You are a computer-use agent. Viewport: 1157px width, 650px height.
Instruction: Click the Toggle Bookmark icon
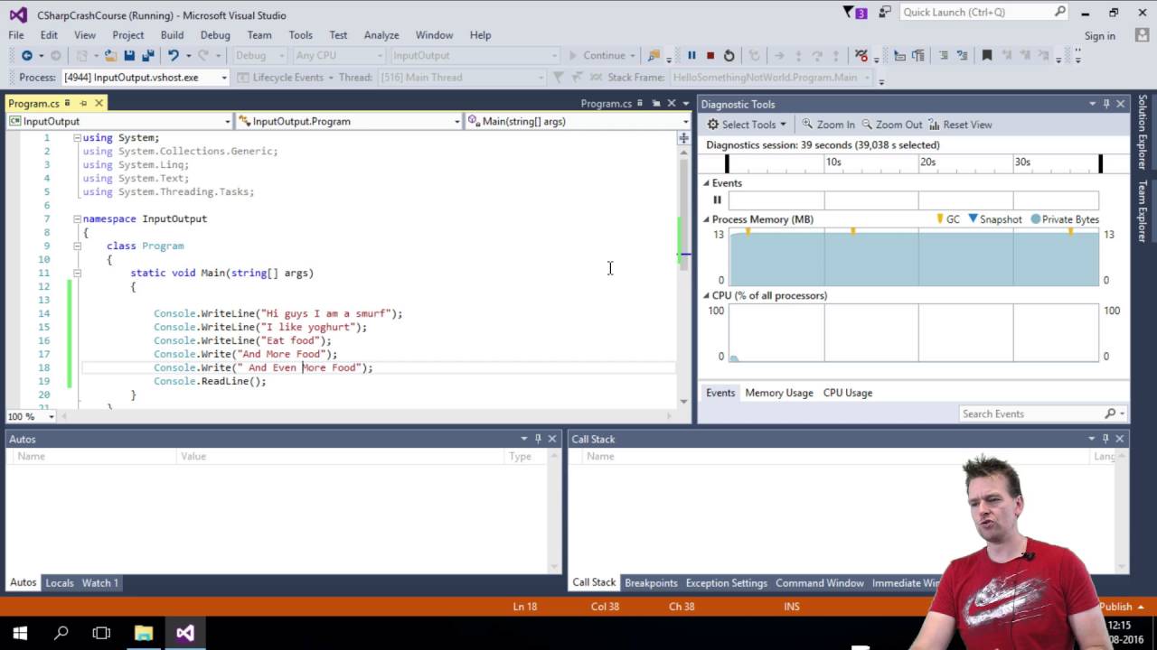[x=987, y=55]
